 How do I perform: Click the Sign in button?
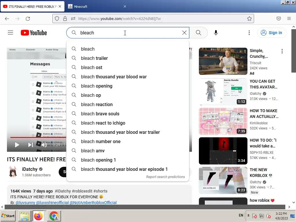[272, 33]
